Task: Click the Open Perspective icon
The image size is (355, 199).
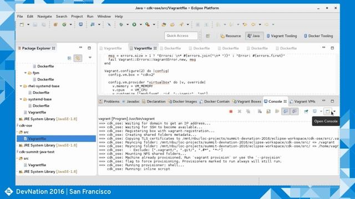Action: 207,36
